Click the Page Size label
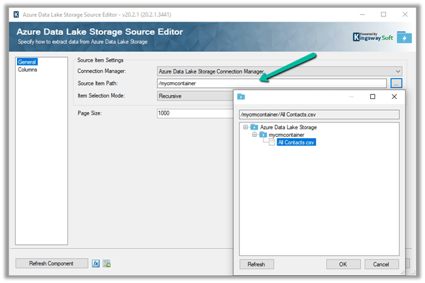 [90, 113]
